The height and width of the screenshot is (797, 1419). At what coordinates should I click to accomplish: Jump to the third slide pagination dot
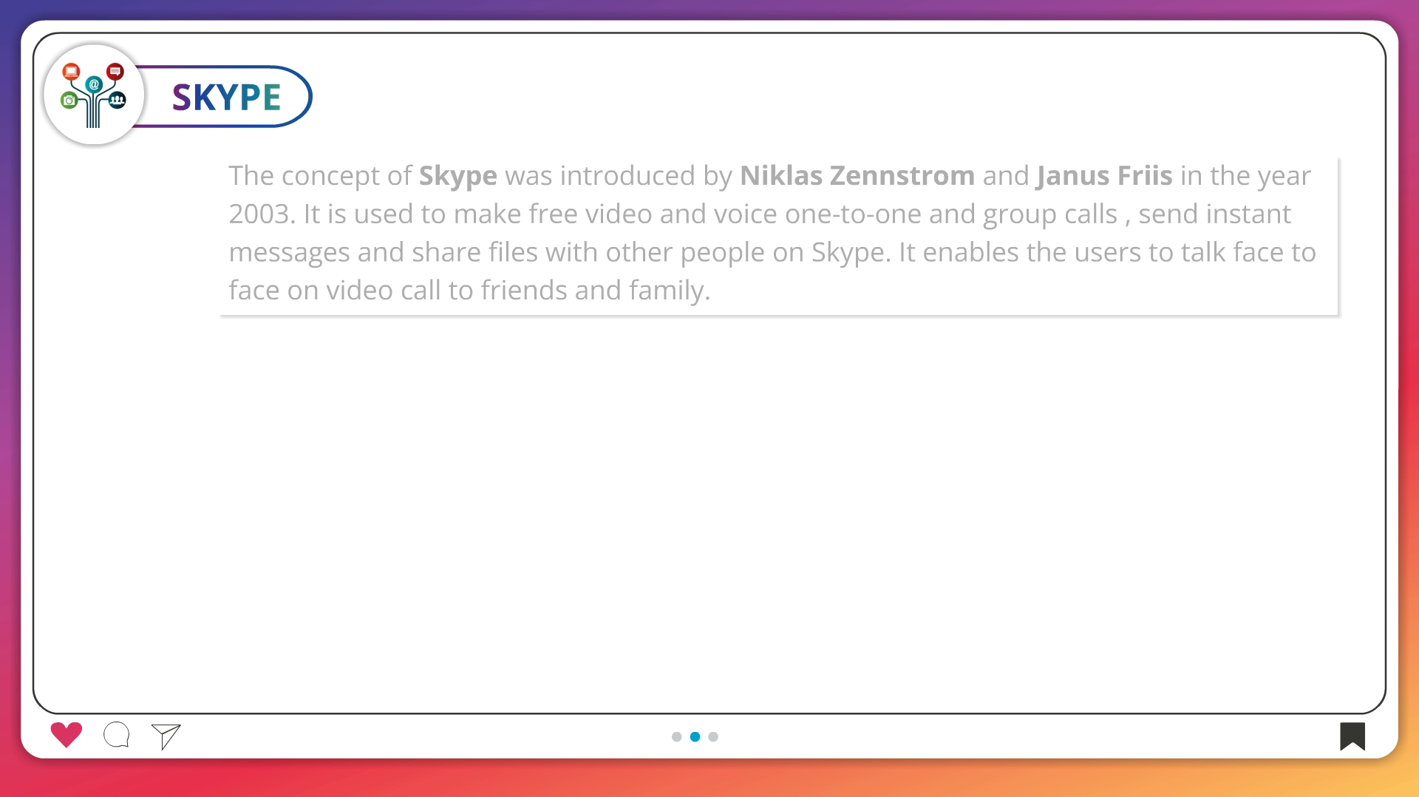[713, 736]
